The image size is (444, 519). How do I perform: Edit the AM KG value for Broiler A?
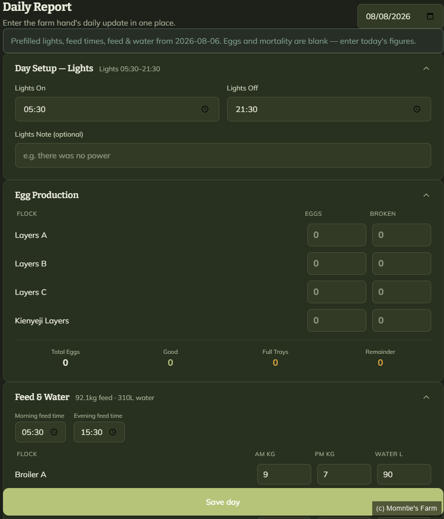tap(284, 474)
